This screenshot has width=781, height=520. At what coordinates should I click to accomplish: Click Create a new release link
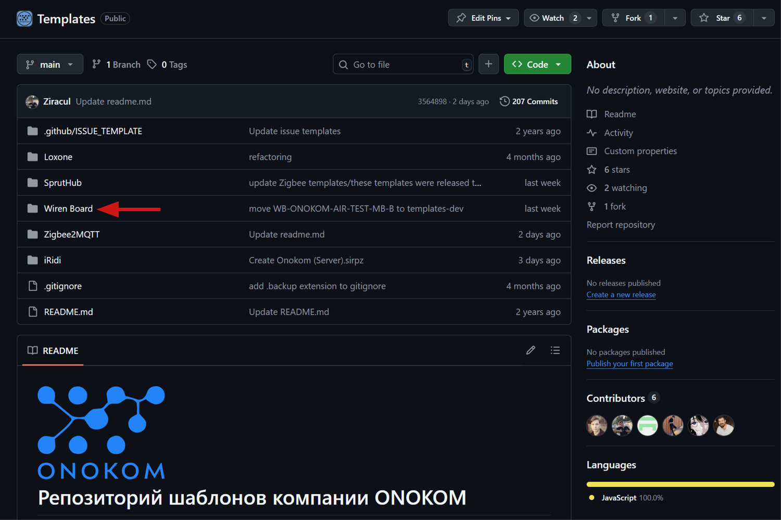[x=621, y=295]
